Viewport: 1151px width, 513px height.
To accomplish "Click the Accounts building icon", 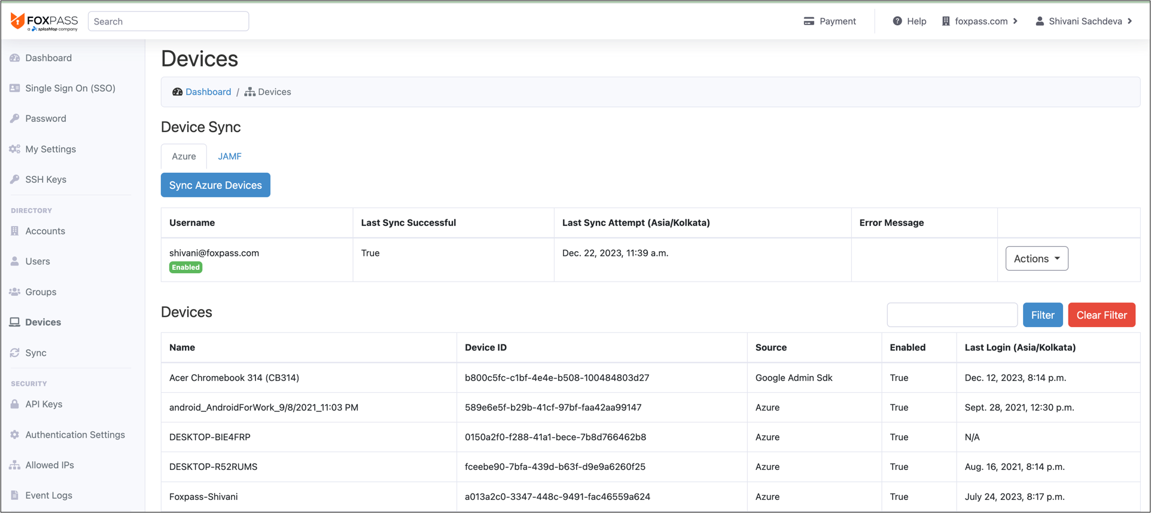I will pyautogui.click(x=15, y=231).
